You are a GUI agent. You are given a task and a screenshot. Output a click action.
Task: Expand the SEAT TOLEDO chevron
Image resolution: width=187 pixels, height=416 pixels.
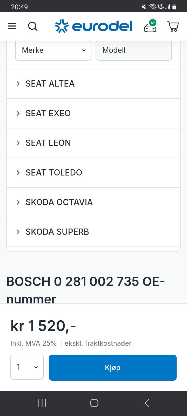click(18, 173)
